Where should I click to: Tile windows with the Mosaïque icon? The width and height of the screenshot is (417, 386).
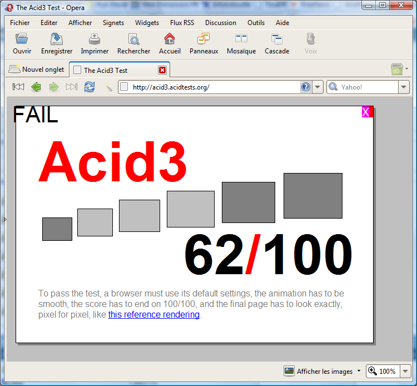point(241,39)
